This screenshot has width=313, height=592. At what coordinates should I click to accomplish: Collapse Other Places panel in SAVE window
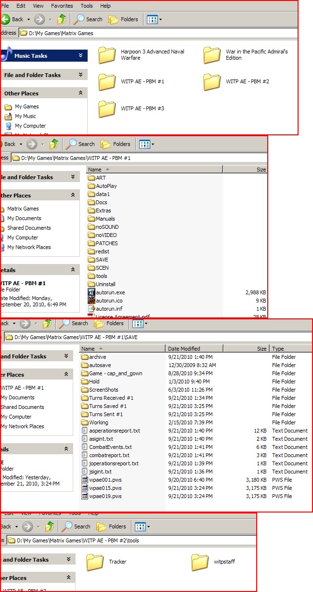[x=66, y=375]
